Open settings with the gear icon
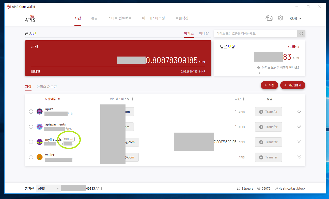329x199 pixels. click(280, 18)
